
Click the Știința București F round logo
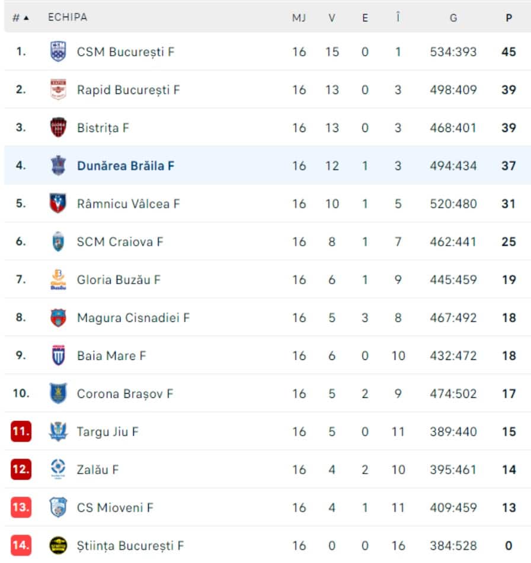click(x=58, y=545)
